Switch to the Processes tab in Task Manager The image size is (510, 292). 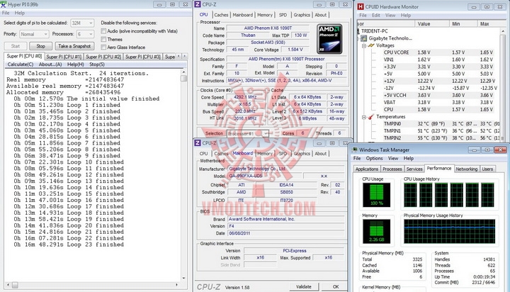tap(392, 169)
